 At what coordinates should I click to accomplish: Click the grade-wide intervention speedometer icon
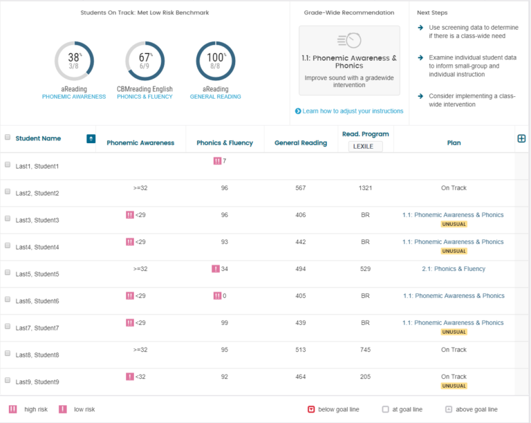click(x=349, y=41)
